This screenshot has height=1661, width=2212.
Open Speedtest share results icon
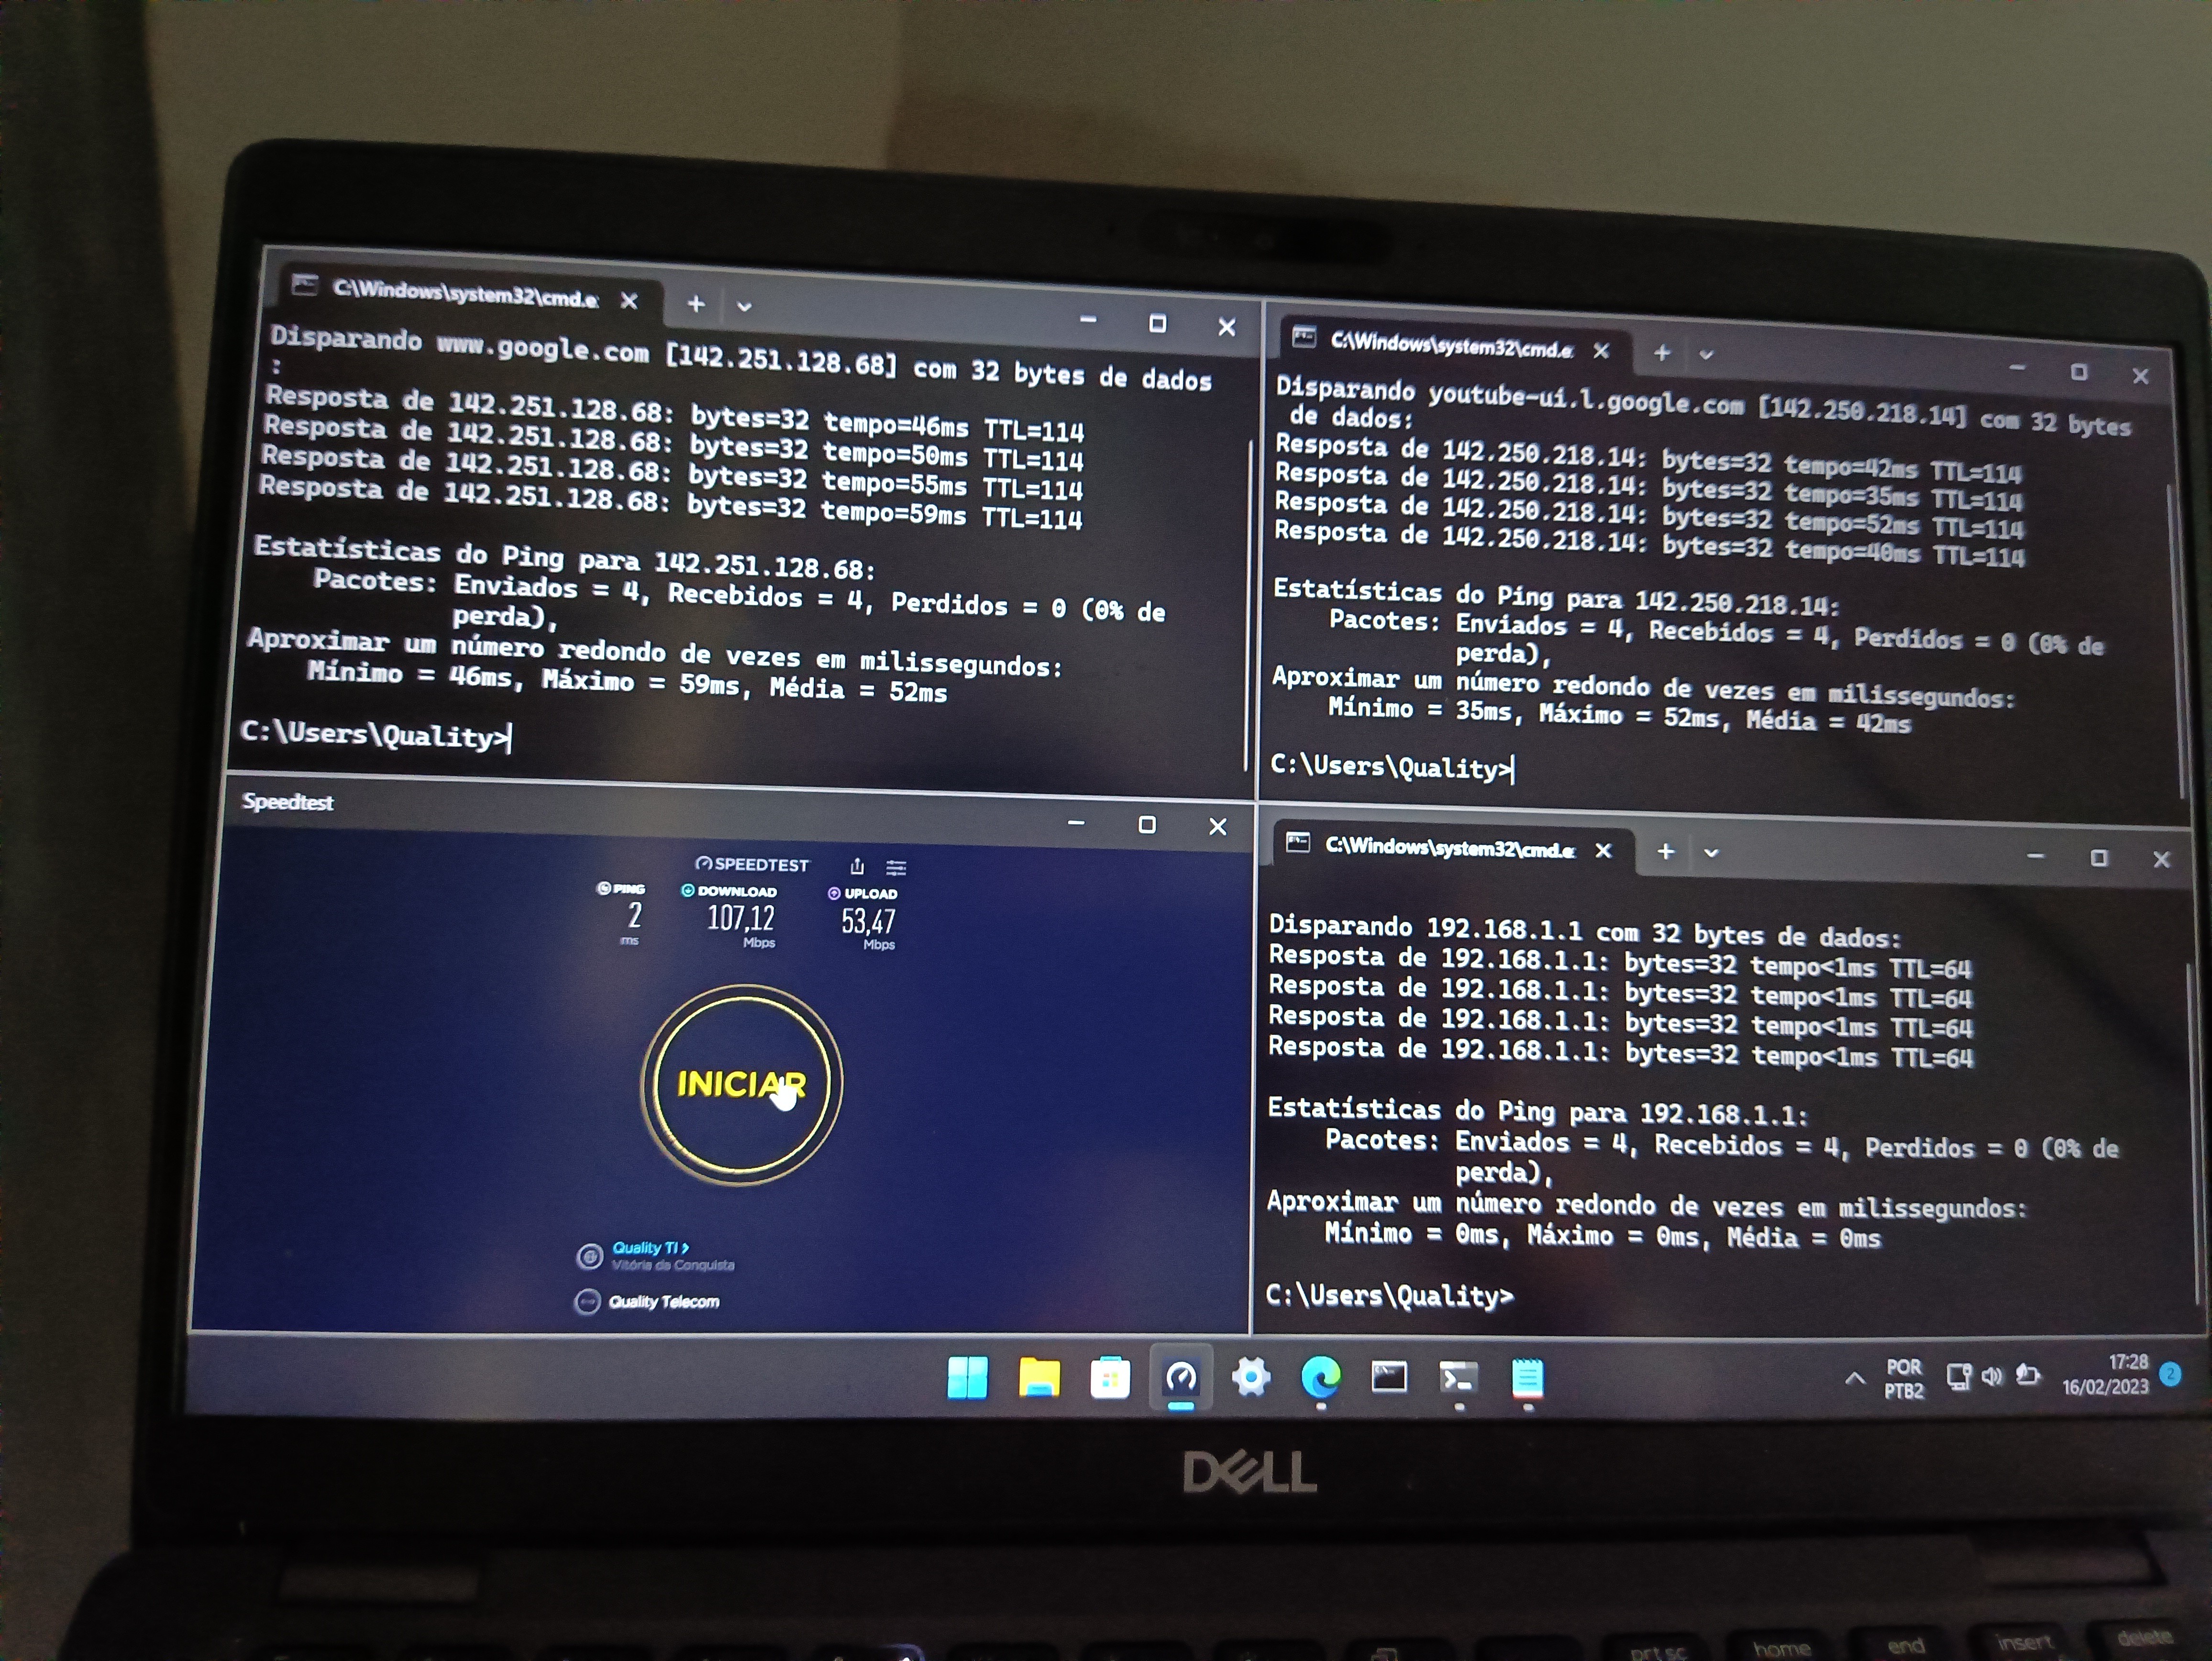(857, 866)
